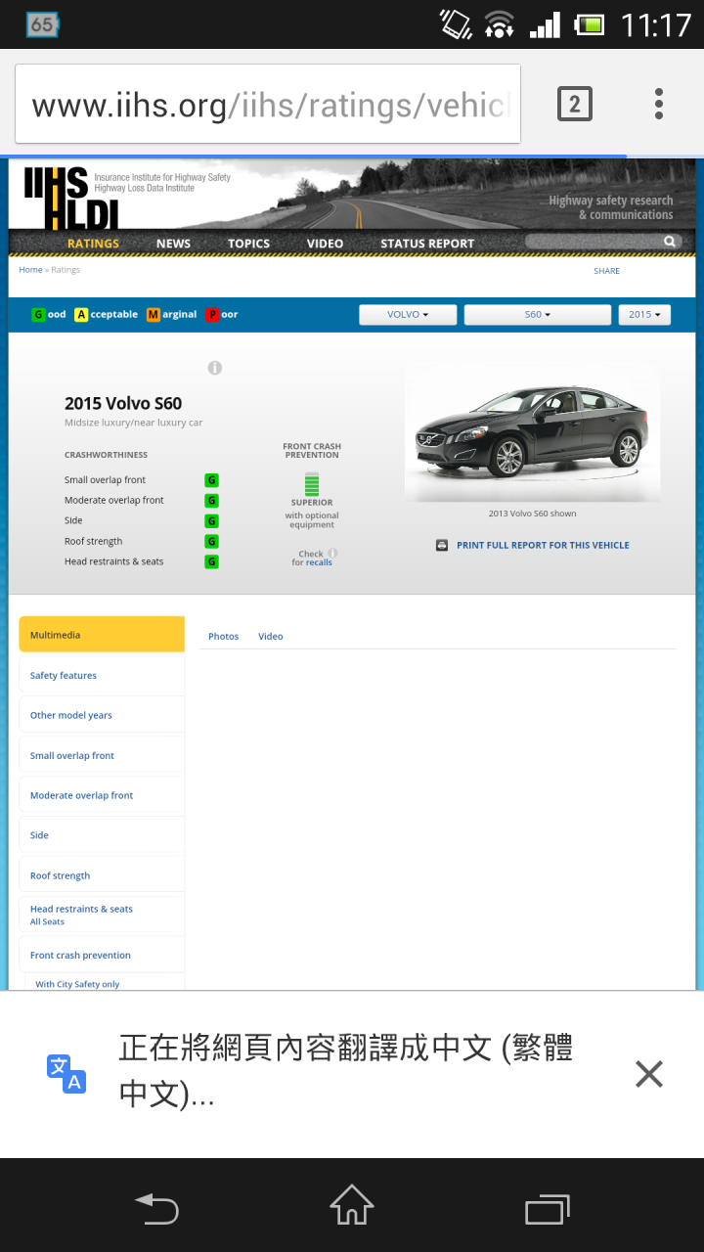The height and width of the screenshot is (1252, 704).
Task: Tap the site search field
Action: 601,242
